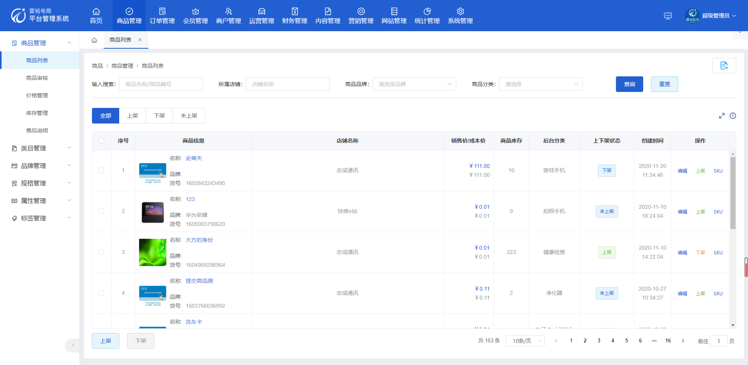Check the row 1 史蒂夫 checkbox
This screenshot has height=365, width=748.
pos(101,170)
